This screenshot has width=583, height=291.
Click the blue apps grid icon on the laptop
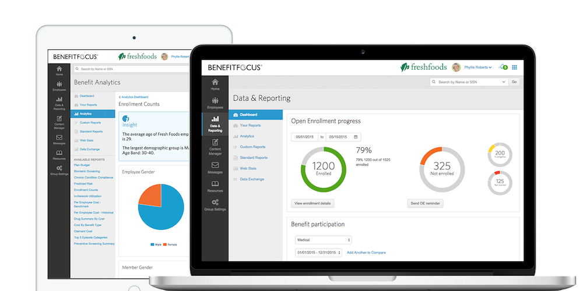point(514,68)
